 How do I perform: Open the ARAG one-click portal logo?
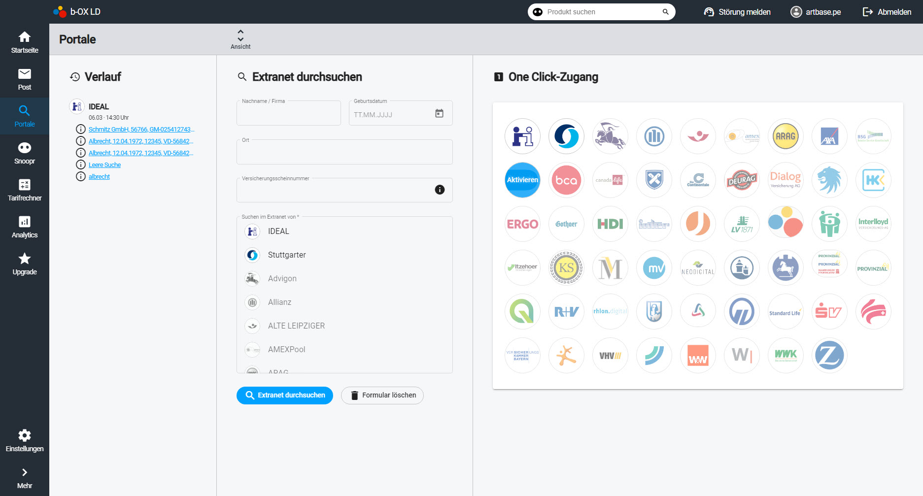click(786, 136)
